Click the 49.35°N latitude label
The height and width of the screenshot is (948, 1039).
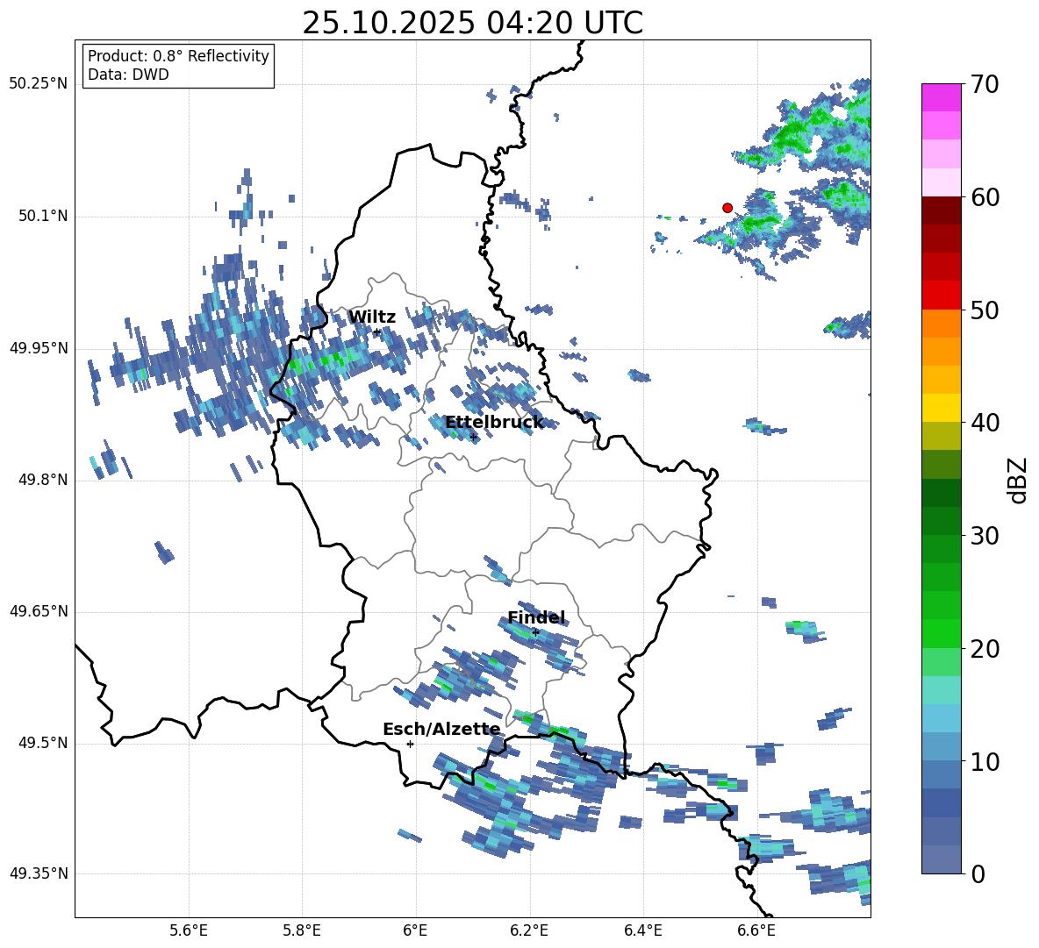click(x=39, y=873)
